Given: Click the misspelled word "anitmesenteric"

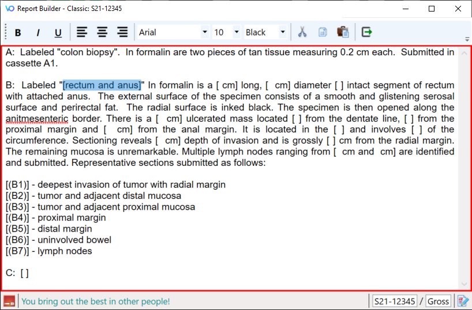Looking at the screenshot, I should pos(37,119).
